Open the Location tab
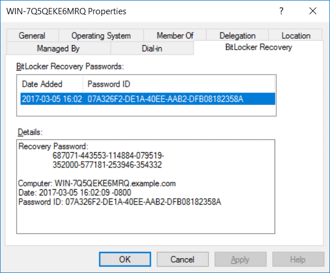The image size is (330, 273). point(296,35)
